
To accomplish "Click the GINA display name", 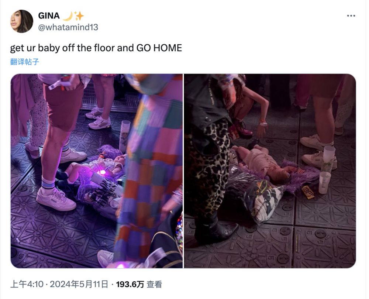I will click(x=49, y=16).
